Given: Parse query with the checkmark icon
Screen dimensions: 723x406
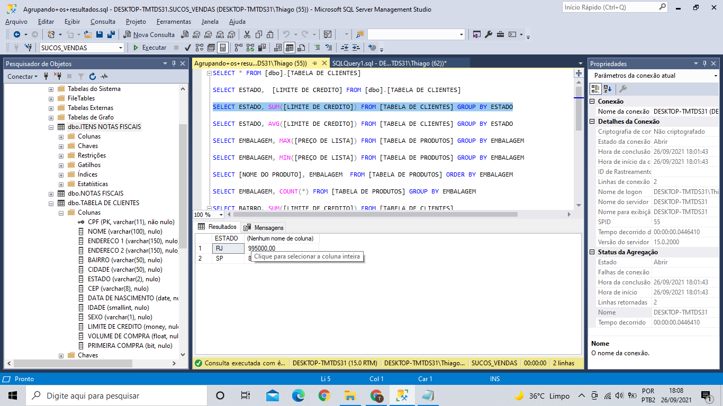Looking at the screenshot, I should point(187,48).
